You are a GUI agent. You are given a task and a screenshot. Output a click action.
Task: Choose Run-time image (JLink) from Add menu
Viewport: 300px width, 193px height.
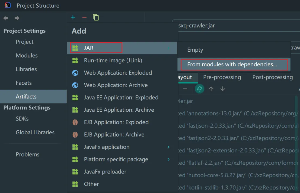click(122, 61)
